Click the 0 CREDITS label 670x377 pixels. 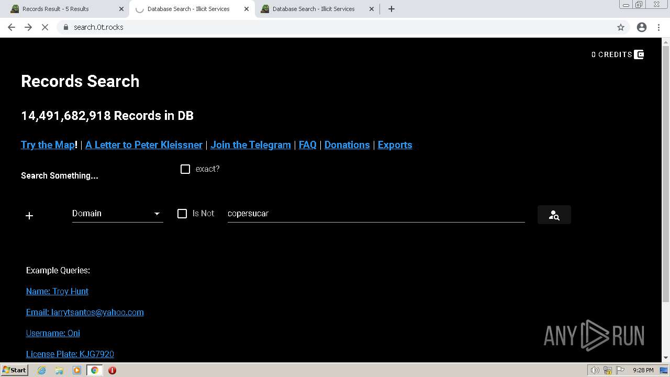click(x=612, y=54)
